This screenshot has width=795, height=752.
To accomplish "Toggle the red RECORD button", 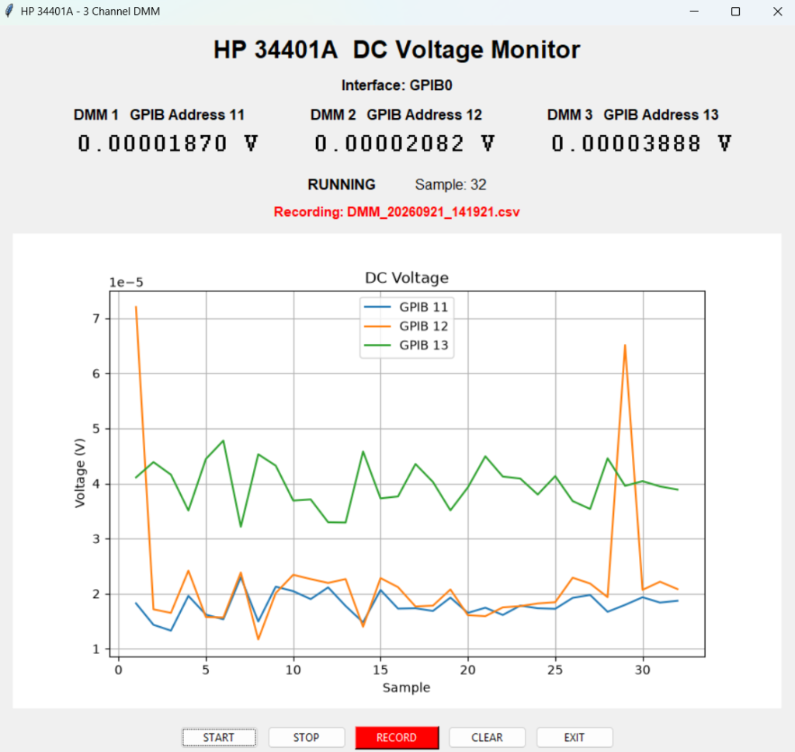I will (x=397, y=737).
